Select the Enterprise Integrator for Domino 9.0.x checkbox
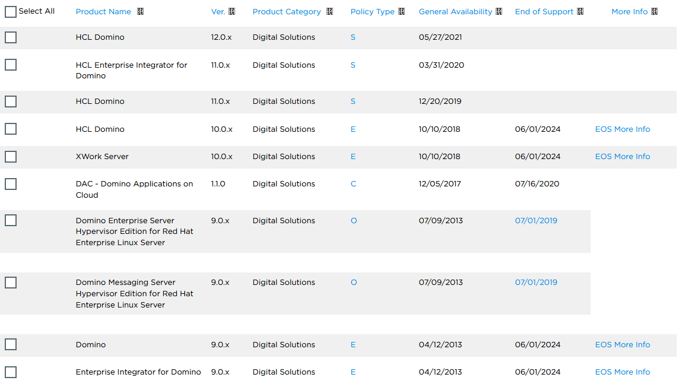The height and width of the screenshot is (390, 685). (11, 372)
